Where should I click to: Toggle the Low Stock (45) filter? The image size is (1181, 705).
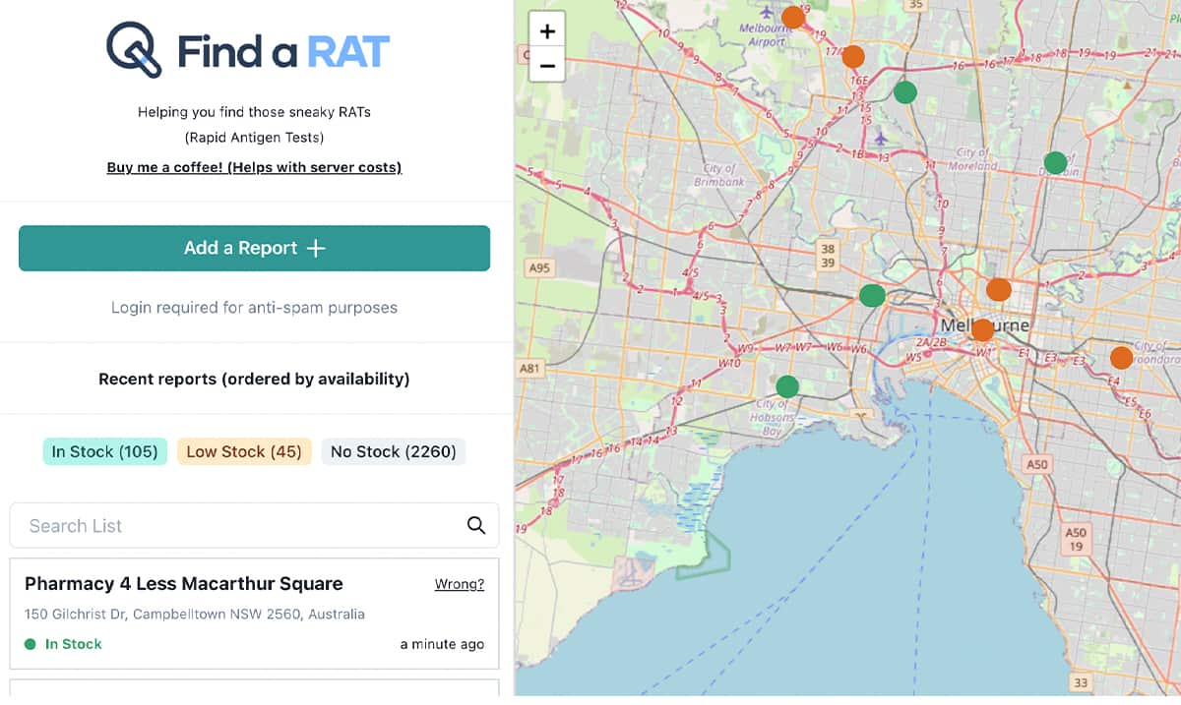click(x=244, y=451)
